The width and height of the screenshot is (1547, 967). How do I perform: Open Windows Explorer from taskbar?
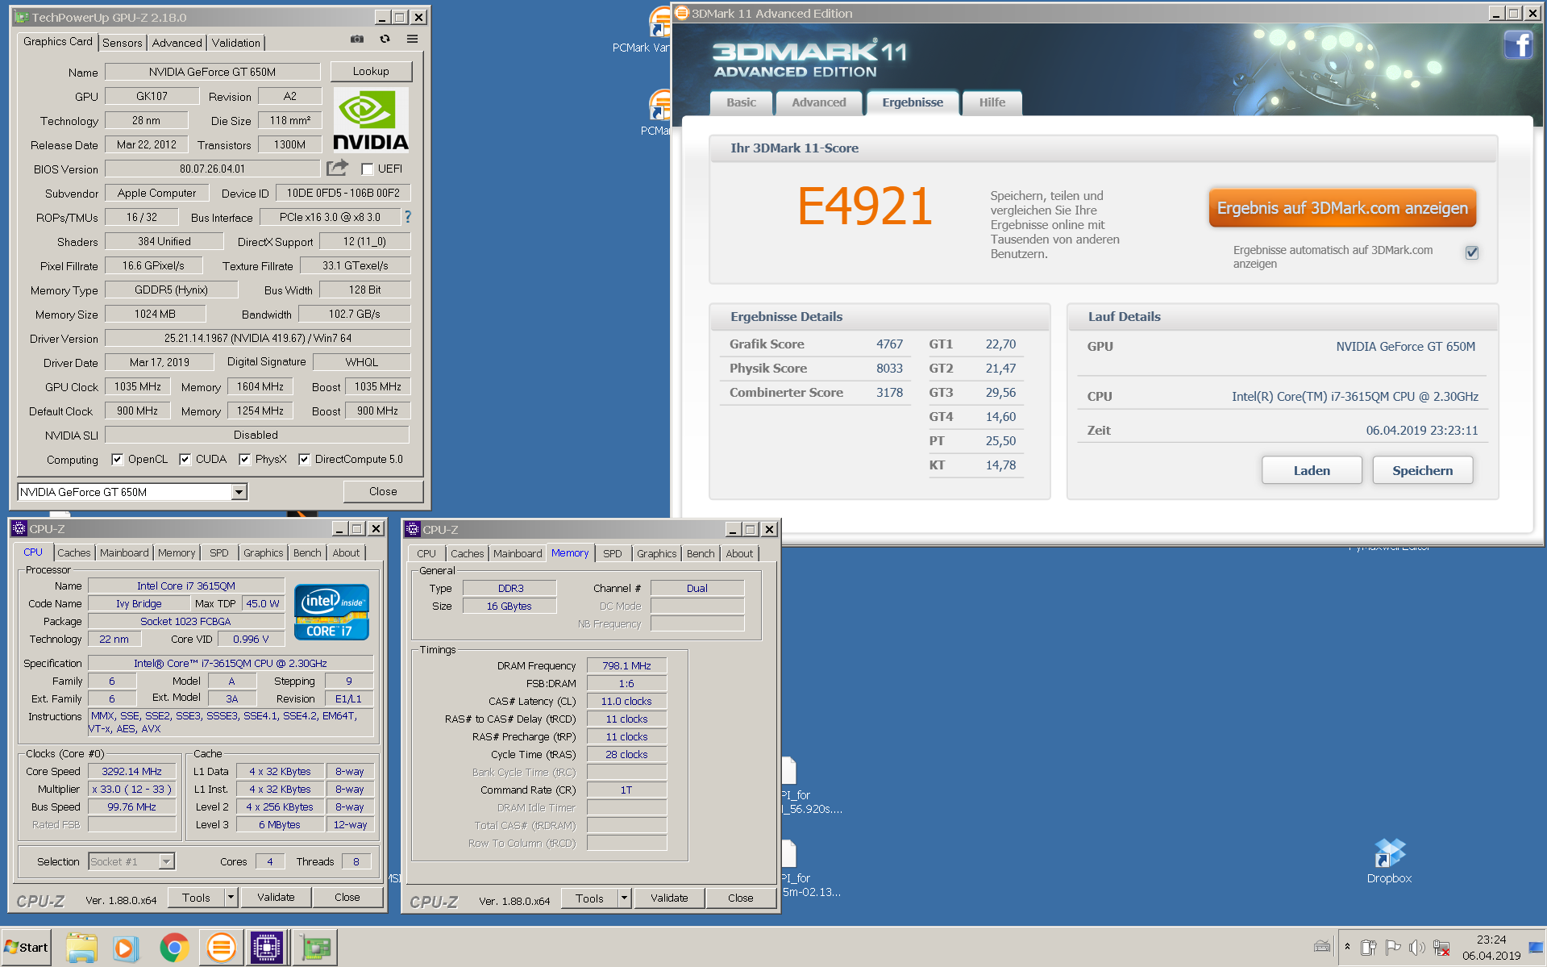81,948
